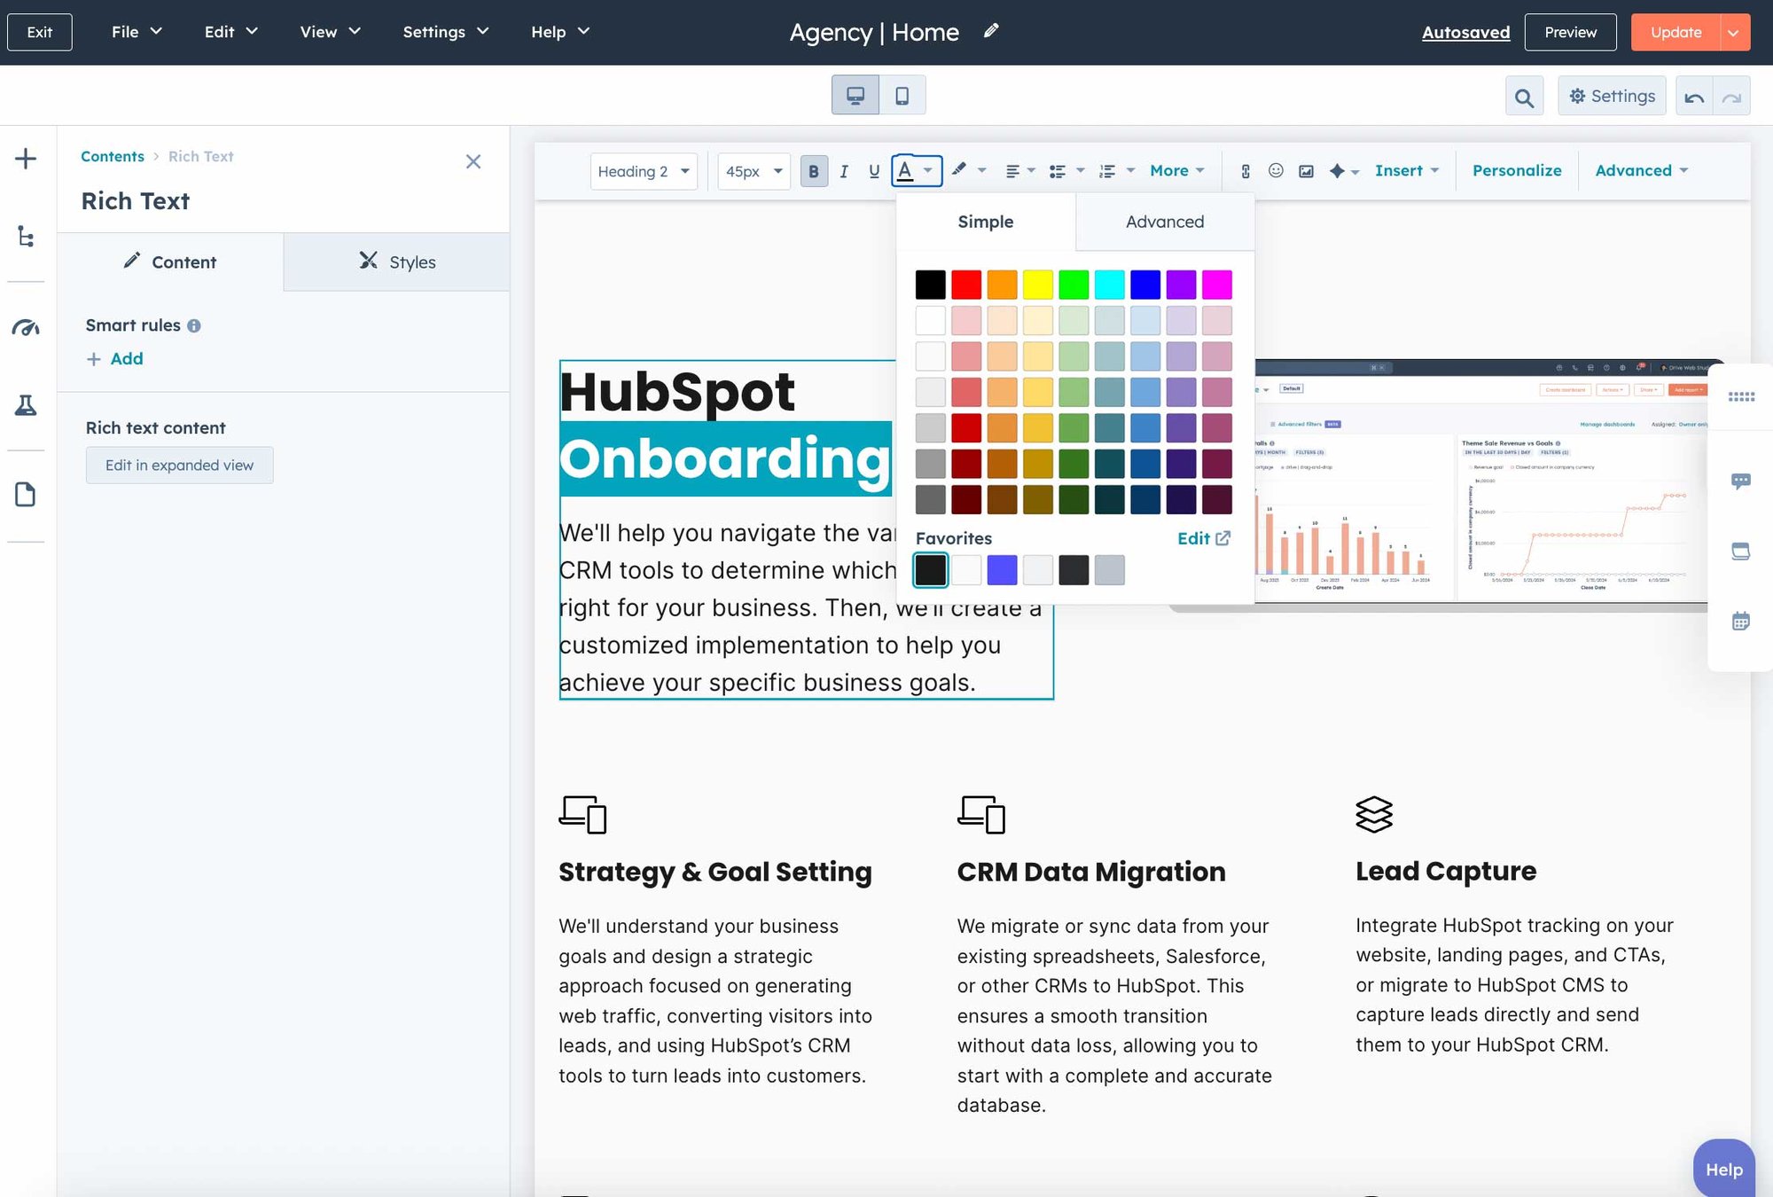1773x1197 pixels.
Task: Click the search magnifier icon
Action: [x=1524, y=97]
